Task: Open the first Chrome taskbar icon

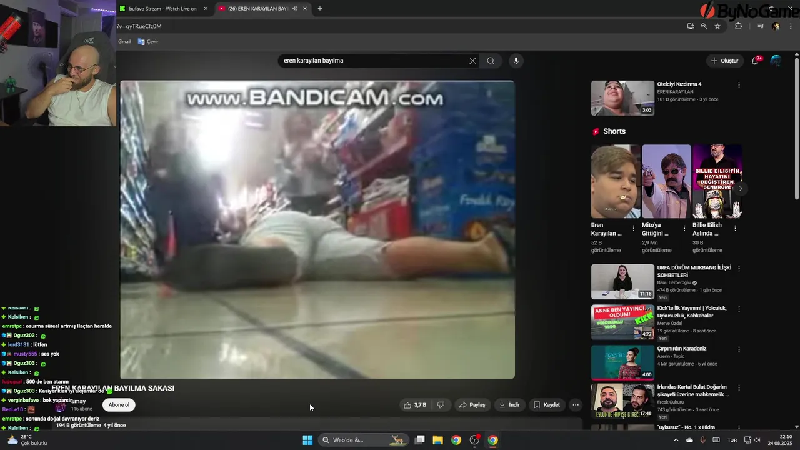Action: [456, 440]
